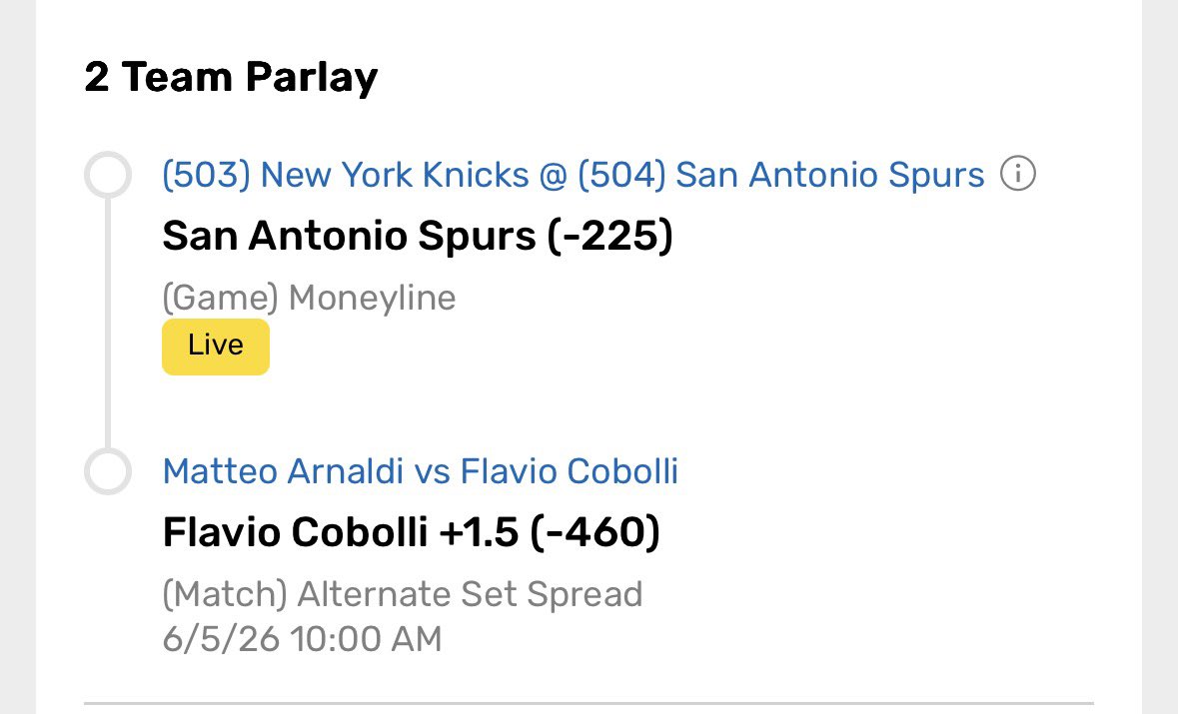Screen dimensions: 1178x714
Task: Click the (Match) Alternate Set Spread label
Action: point(403,594)
